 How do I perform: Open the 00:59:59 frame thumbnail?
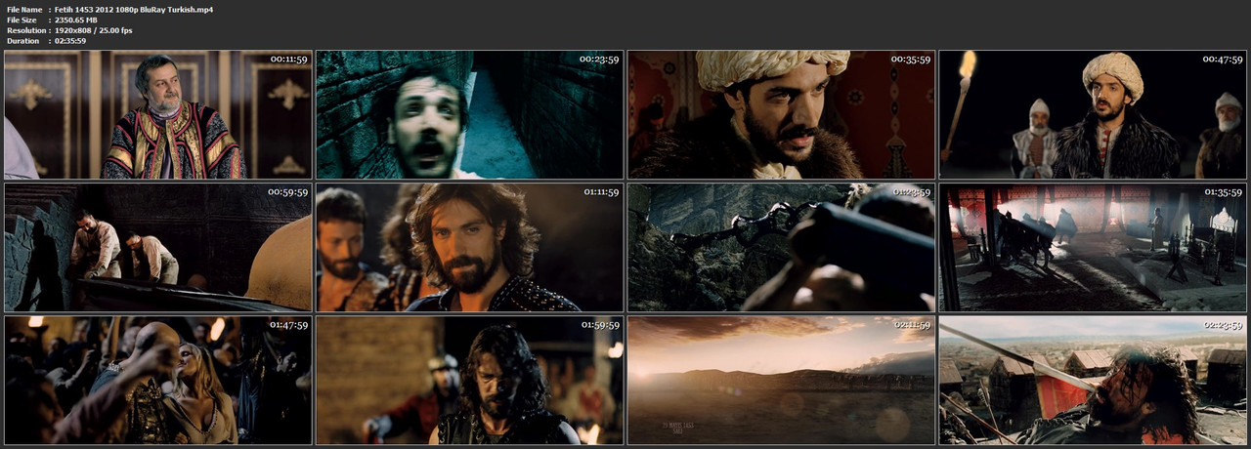(x=158, y=248)
